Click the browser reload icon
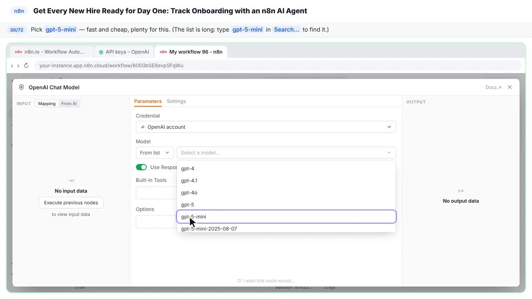This screenshot has height=299, width=532. click(26, 66)
